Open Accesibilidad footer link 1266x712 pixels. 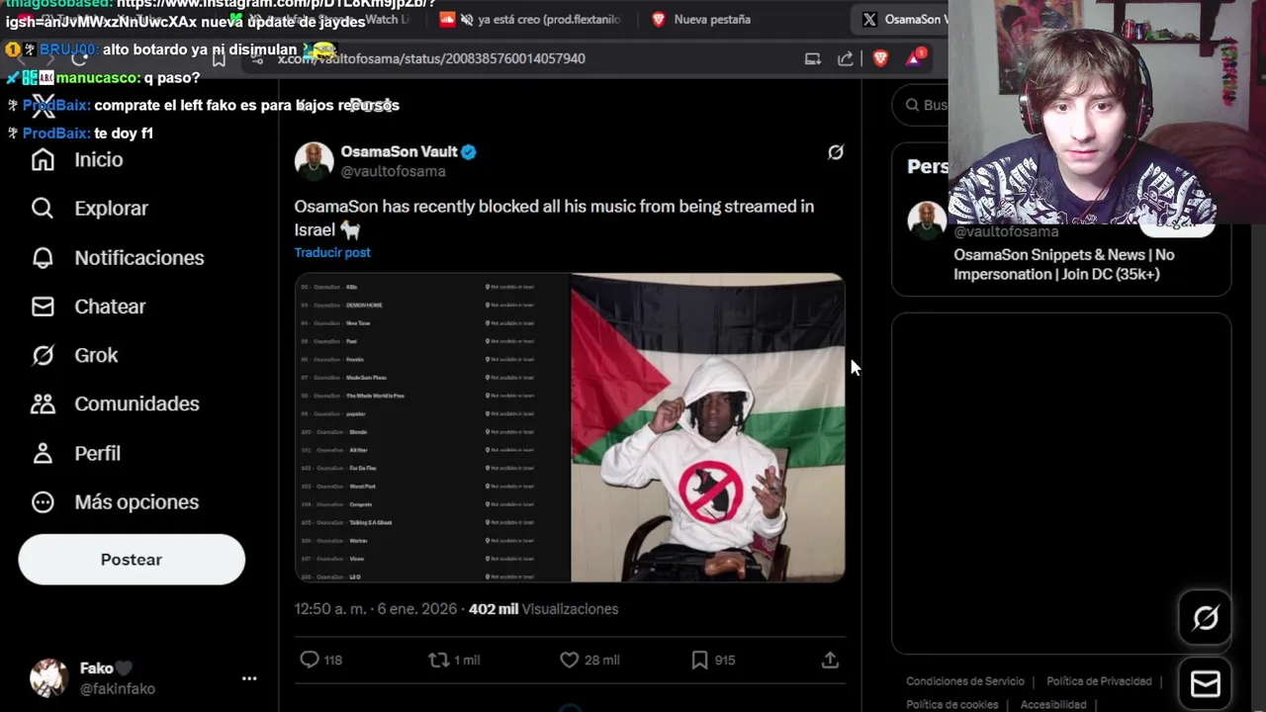pos(1053,704)
